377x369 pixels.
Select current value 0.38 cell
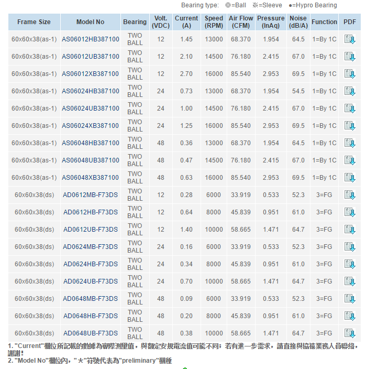coord(186,333)
